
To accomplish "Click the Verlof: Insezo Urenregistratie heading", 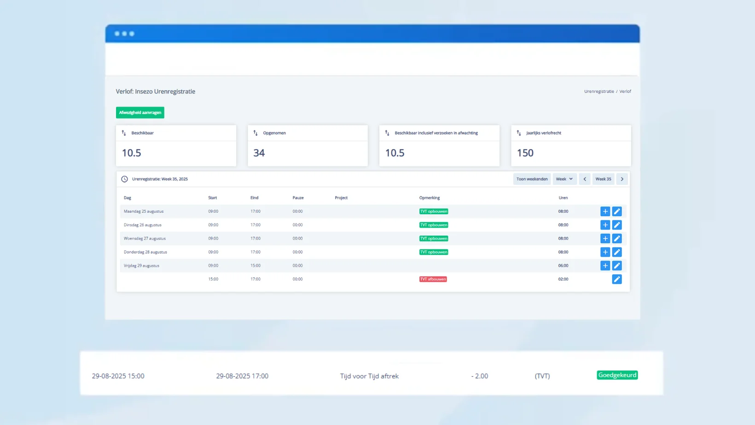I will tap(156, 92).
